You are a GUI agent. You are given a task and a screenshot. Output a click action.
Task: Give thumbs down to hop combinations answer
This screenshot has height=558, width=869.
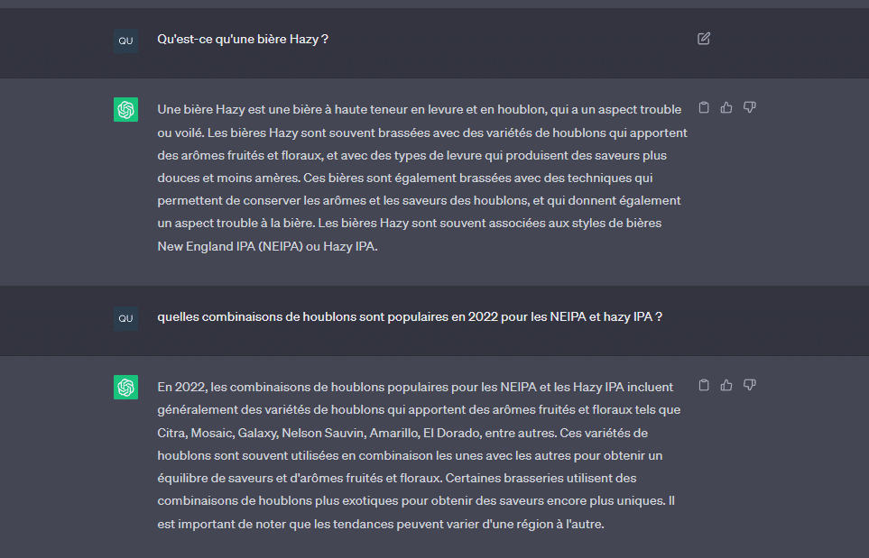pyautogui.click(x=750, y=385)
